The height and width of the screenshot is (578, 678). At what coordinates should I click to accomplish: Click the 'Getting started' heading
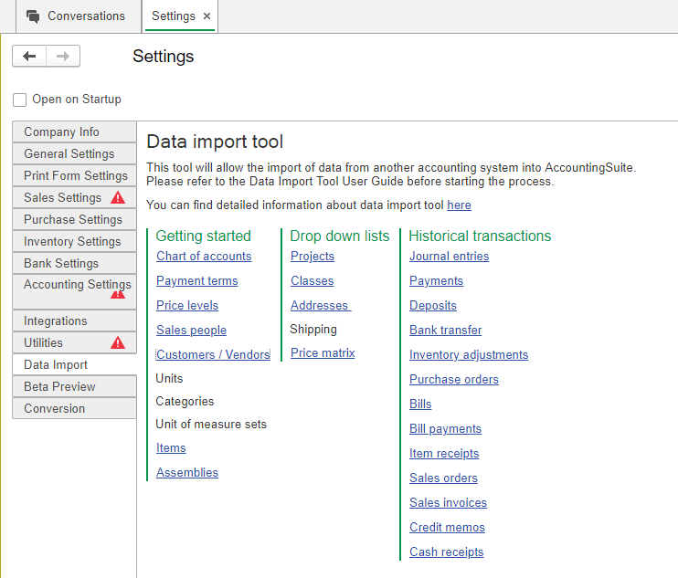(x=203, y=236)
